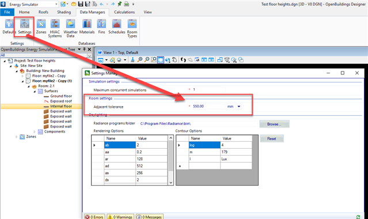Open the Adjacent tolerance units dropdown
Viewport: 368px width, 219px height.
pos(238,107)
